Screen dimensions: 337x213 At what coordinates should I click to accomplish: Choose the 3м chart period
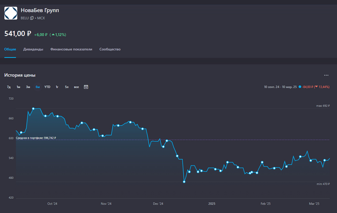point(28,87)
